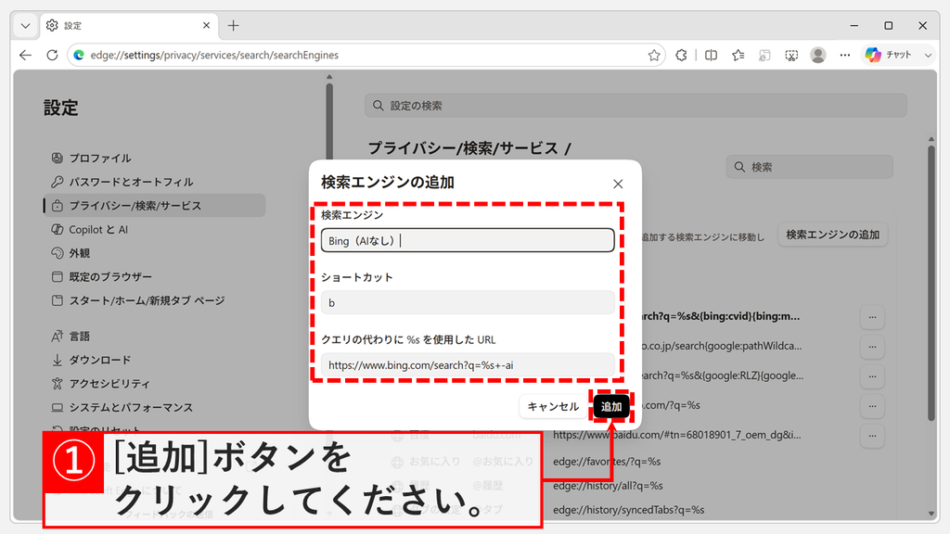
Task: Open パスワードとオートフィル settings
Action: [x=155, y=182]
